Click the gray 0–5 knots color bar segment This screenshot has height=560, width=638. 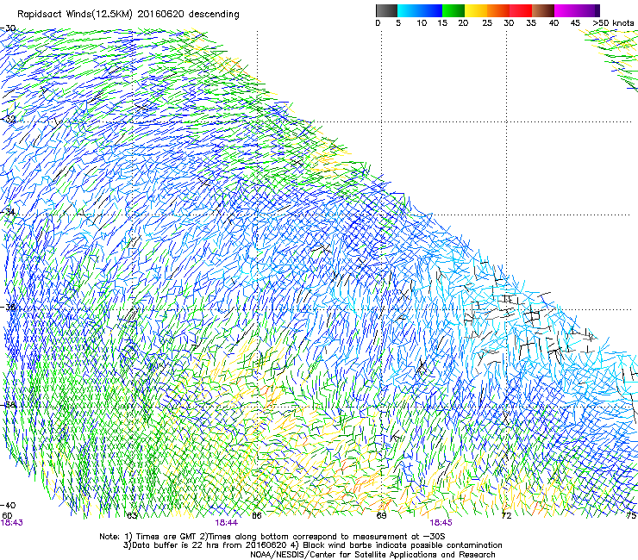[386, 10]
